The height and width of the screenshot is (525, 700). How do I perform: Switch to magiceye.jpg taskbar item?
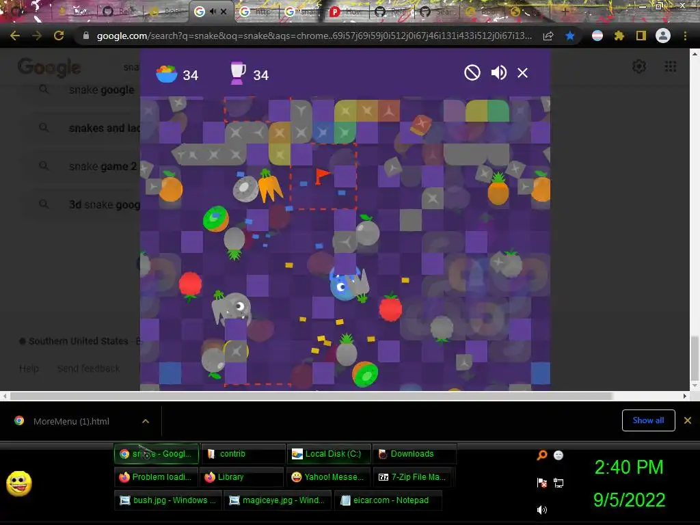tap(278, 500)
